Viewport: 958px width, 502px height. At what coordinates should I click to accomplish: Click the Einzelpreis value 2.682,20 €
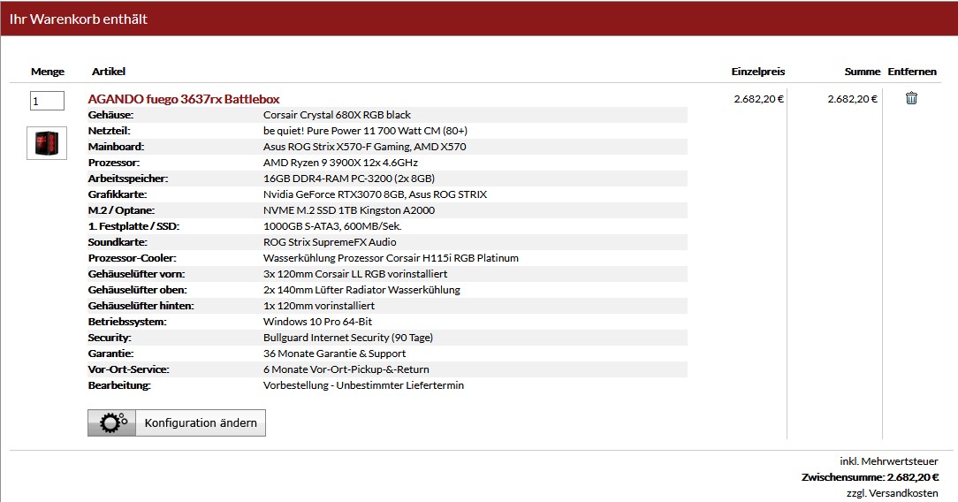click(x=759, y=99)
